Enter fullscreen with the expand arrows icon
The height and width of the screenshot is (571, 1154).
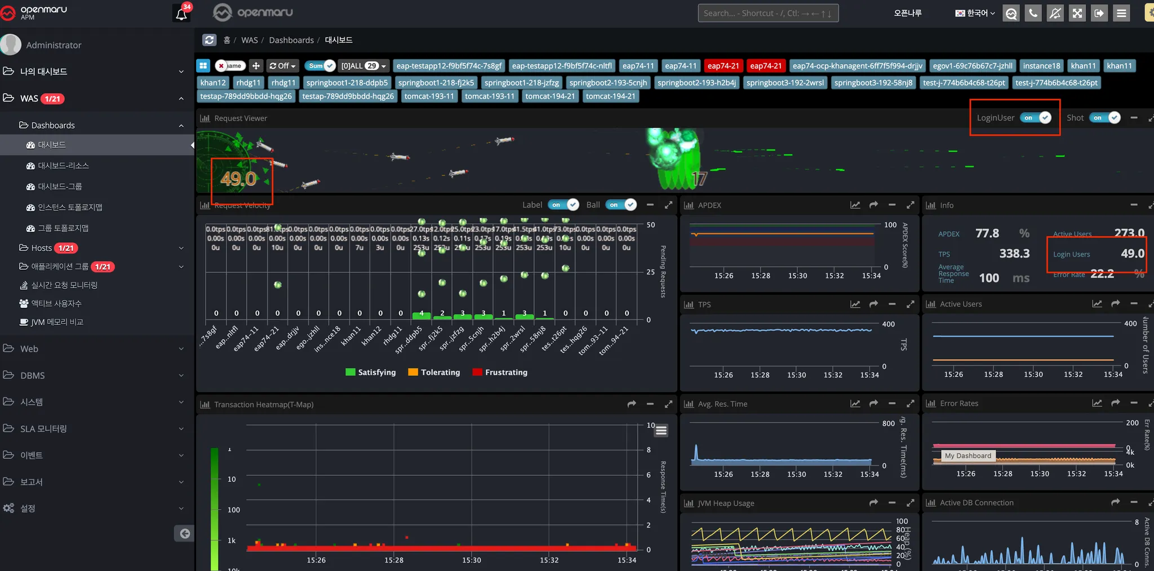tap(1077, 13)
